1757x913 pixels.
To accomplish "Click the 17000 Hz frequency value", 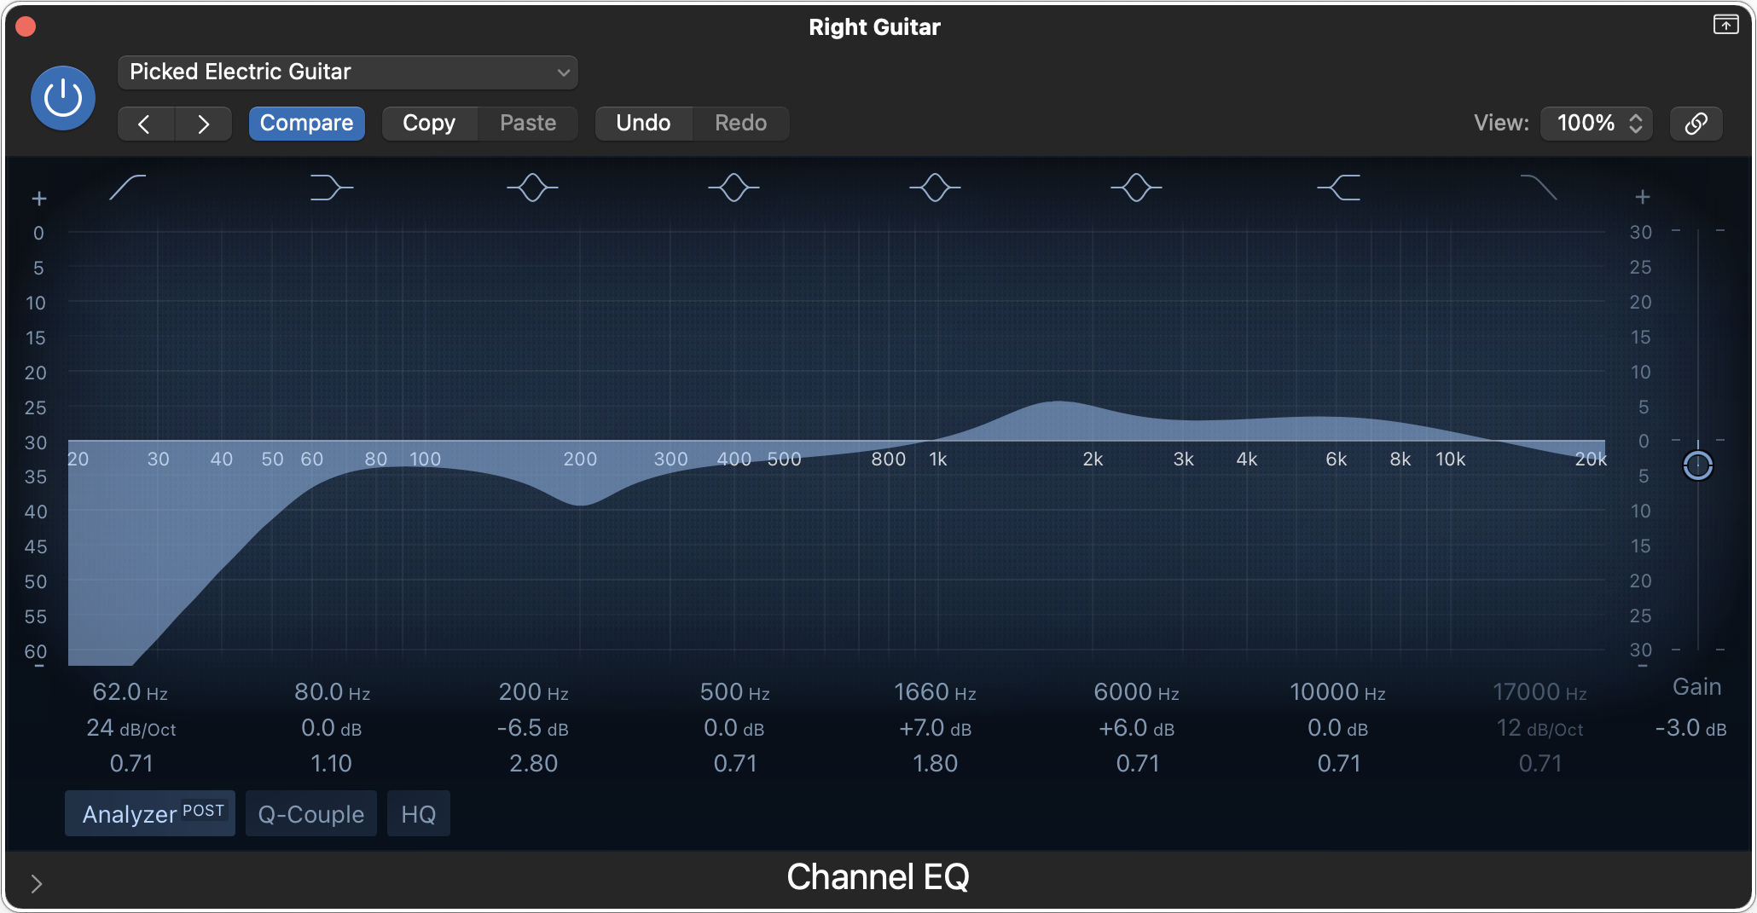I will coord(1540,692).
